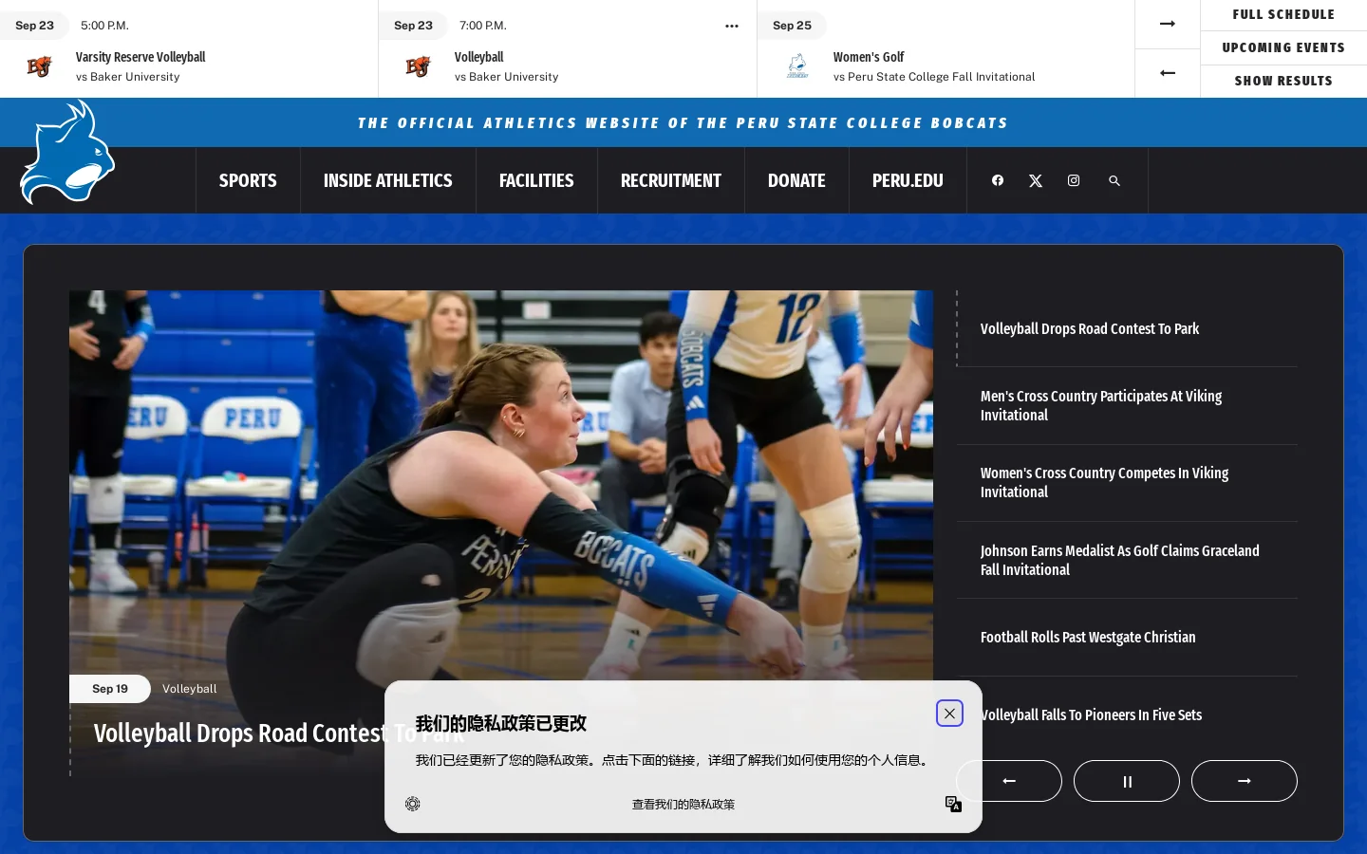
Task: Open Football Rolls Past Westgate Christian story
Action: [1127, 638]
